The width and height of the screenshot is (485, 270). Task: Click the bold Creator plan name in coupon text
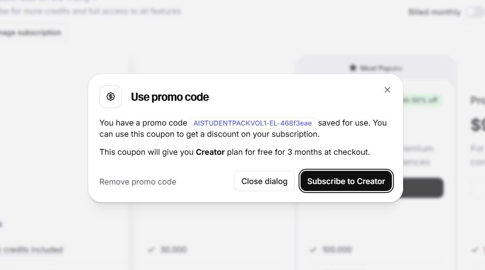click(210, 152)
